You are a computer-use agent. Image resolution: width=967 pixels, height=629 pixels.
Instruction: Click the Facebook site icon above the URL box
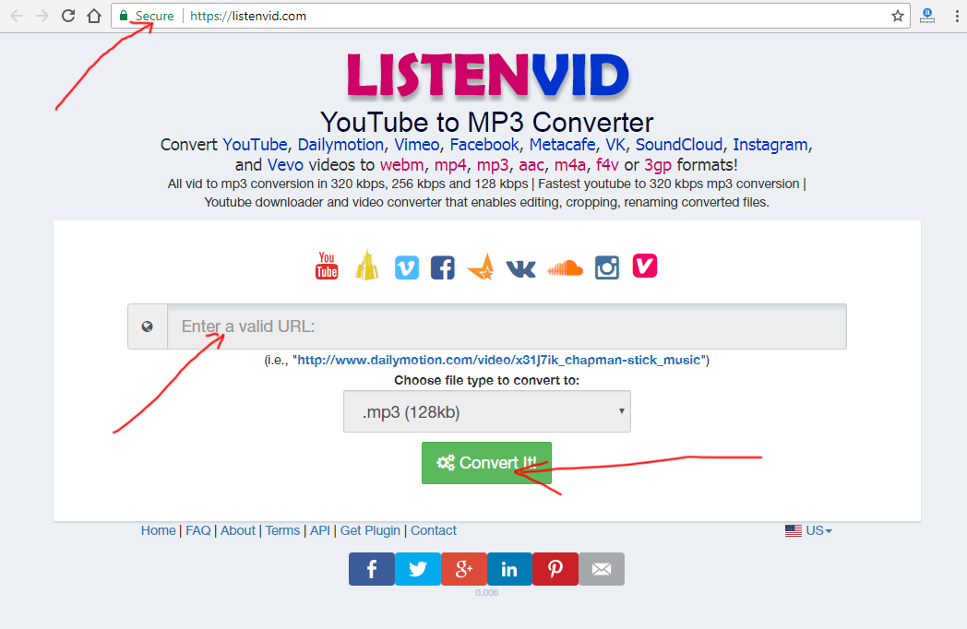[x=442, y=267]
